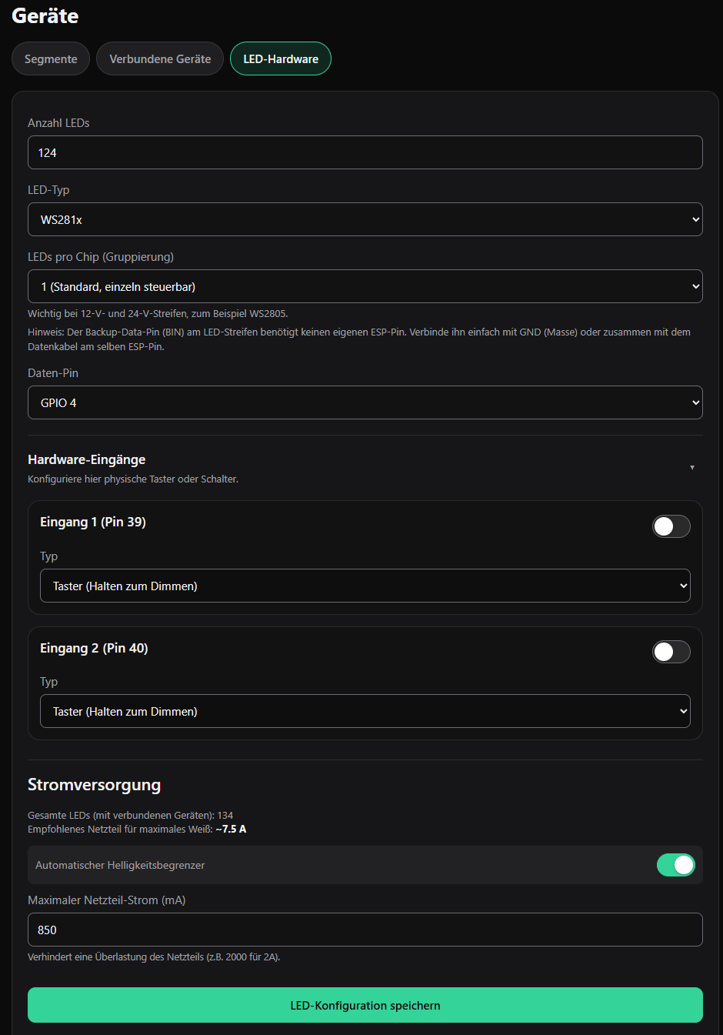This screenshot has width=723, height=1035.
Task: Click the 'Daten-Pin' field label
Action: (53, 373)
